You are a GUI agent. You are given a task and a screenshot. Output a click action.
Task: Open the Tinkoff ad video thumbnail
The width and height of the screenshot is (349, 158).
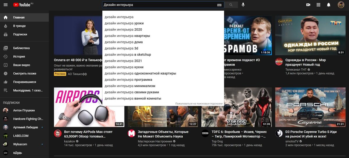pos(78,35)
